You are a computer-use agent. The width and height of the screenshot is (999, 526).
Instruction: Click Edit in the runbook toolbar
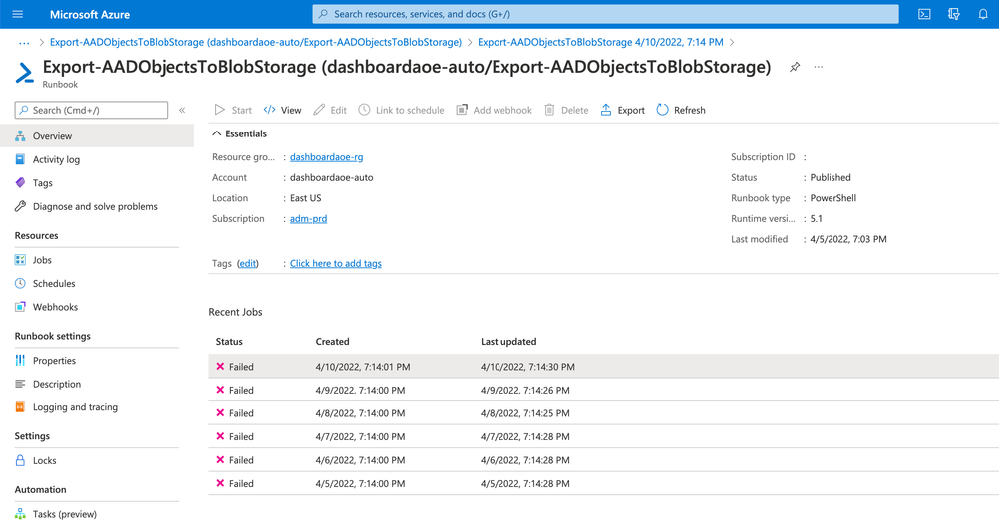[x=330, y=110]
